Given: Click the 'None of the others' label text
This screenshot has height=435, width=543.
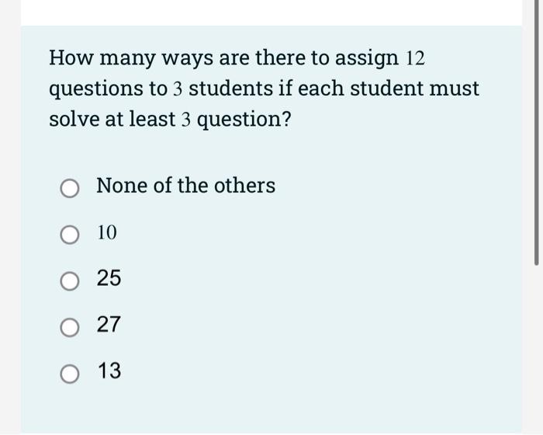Looking at the screenshot, I should point(186,185).
